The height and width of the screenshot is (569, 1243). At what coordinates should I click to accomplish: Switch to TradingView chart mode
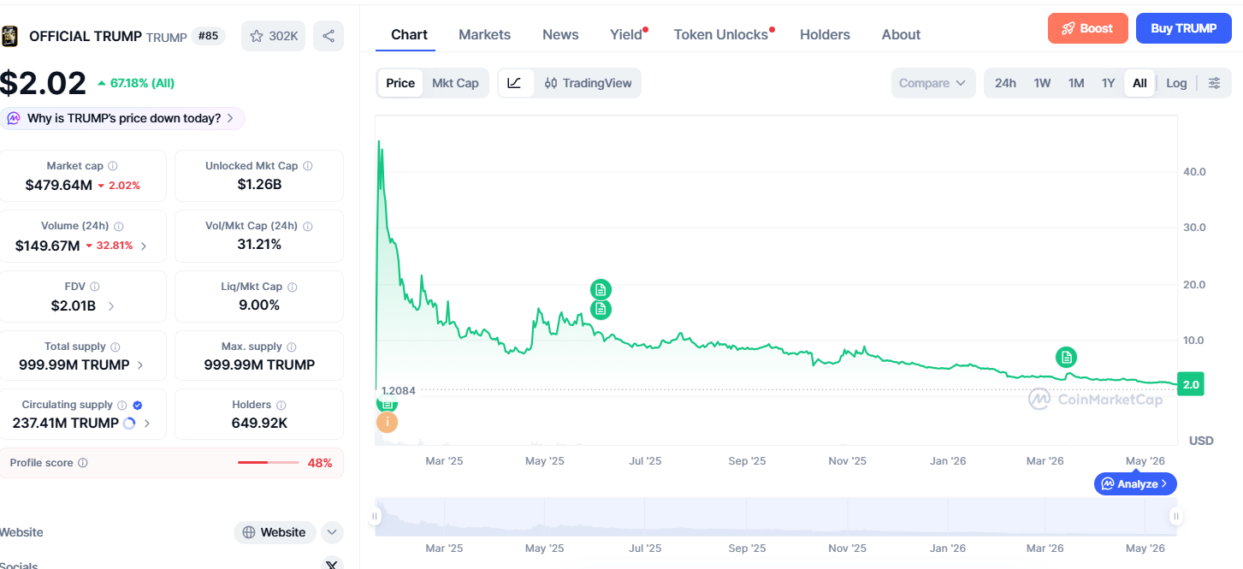pyautogui.click(x=588, y=83)
